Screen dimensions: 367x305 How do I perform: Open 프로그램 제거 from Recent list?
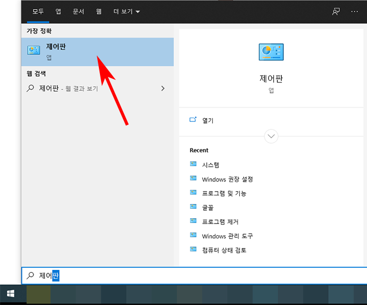pos(220,221)
